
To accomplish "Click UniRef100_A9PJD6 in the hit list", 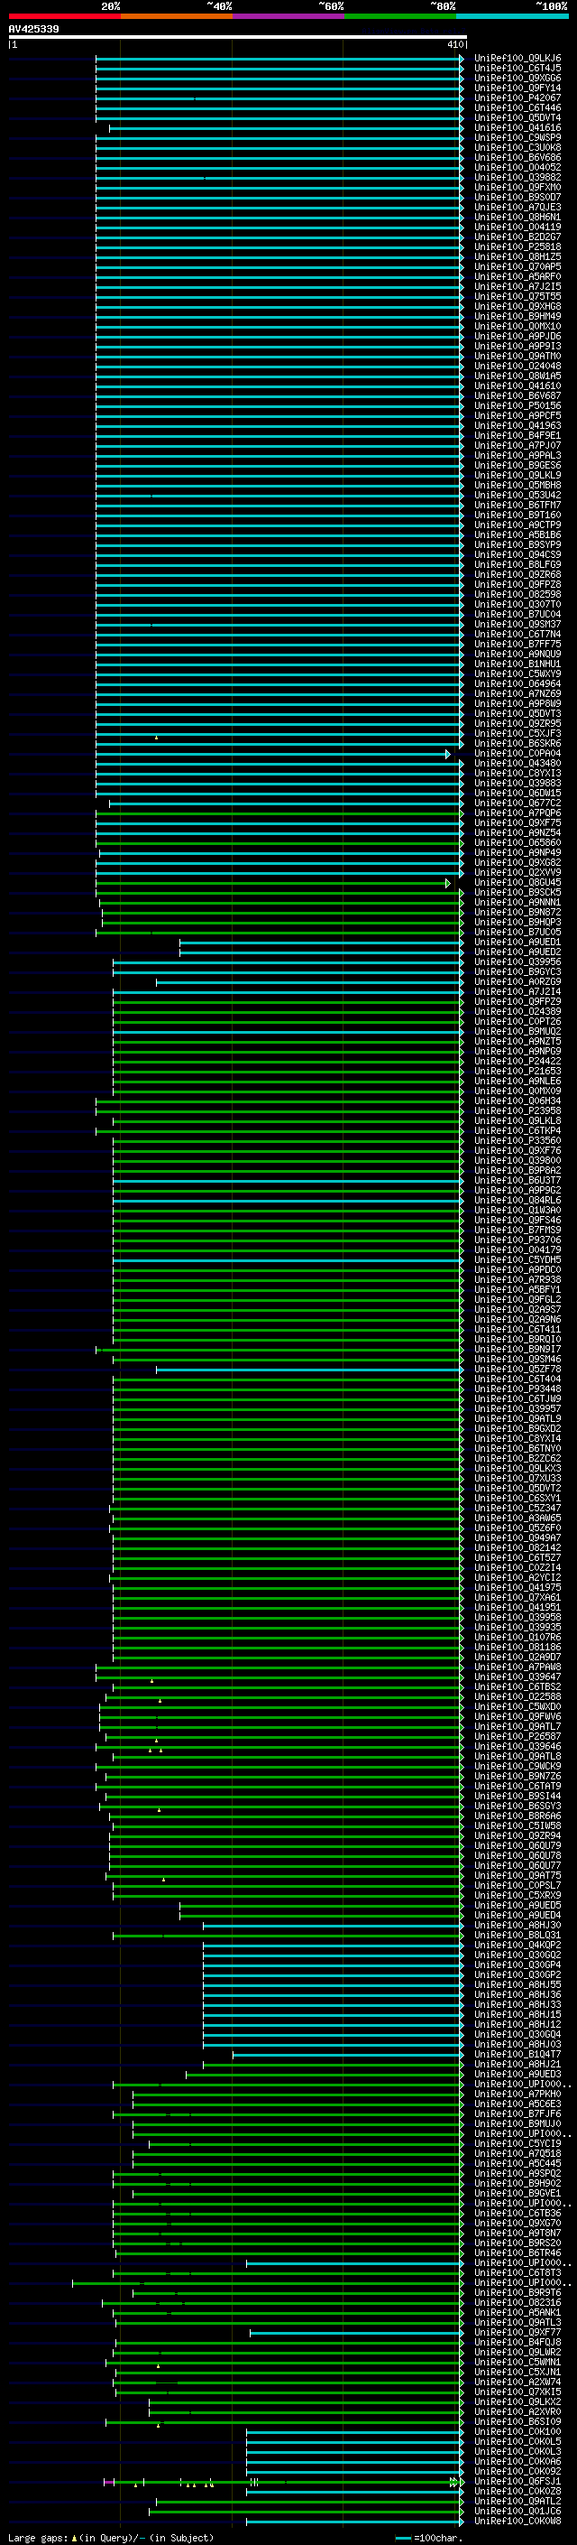I will (517, 336).
